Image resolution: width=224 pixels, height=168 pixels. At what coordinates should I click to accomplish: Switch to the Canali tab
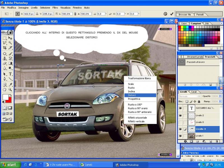pos(194,92)
